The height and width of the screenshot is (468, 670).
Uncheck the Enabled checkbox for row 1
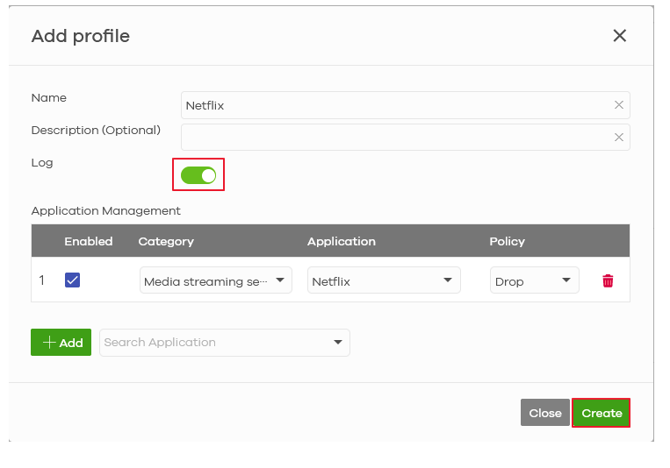coord(73,280)
